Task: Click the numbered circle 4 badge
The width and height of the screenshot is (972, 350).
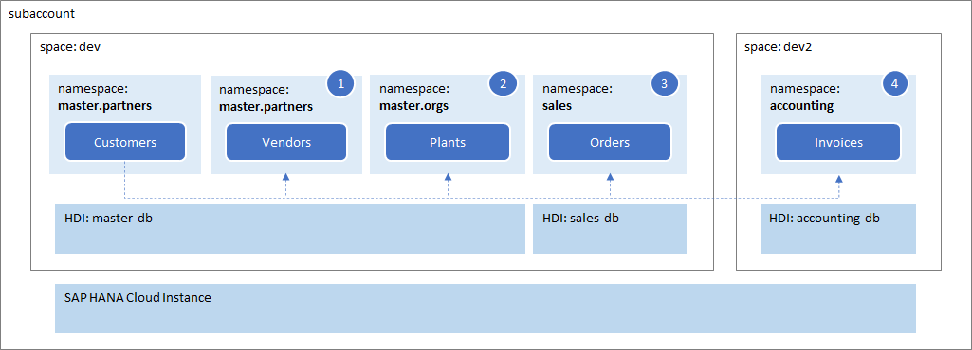Action: point(894,83)
